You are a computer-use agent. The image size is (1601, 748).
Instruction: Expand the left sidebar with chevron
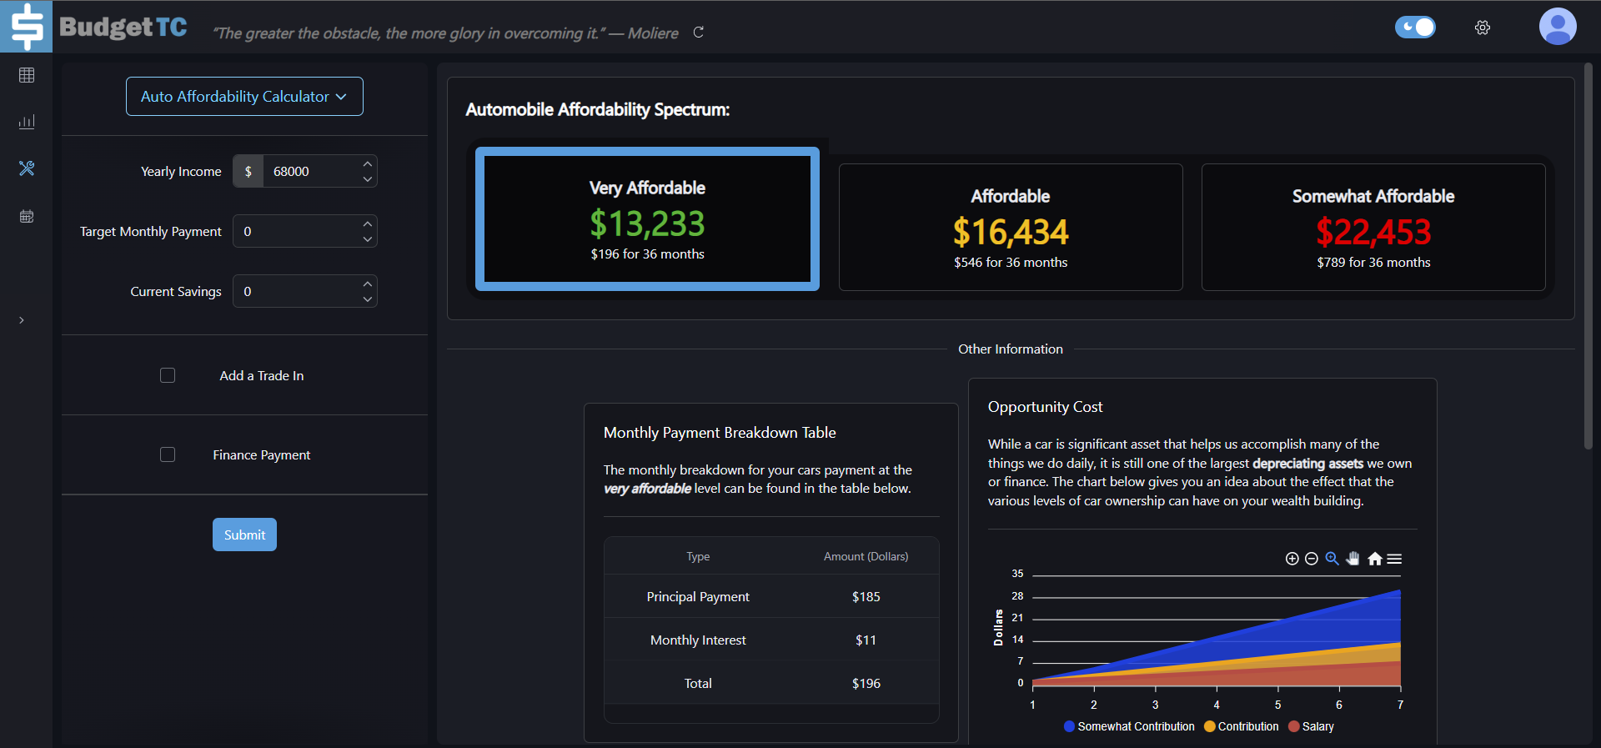tap(22, 320)
